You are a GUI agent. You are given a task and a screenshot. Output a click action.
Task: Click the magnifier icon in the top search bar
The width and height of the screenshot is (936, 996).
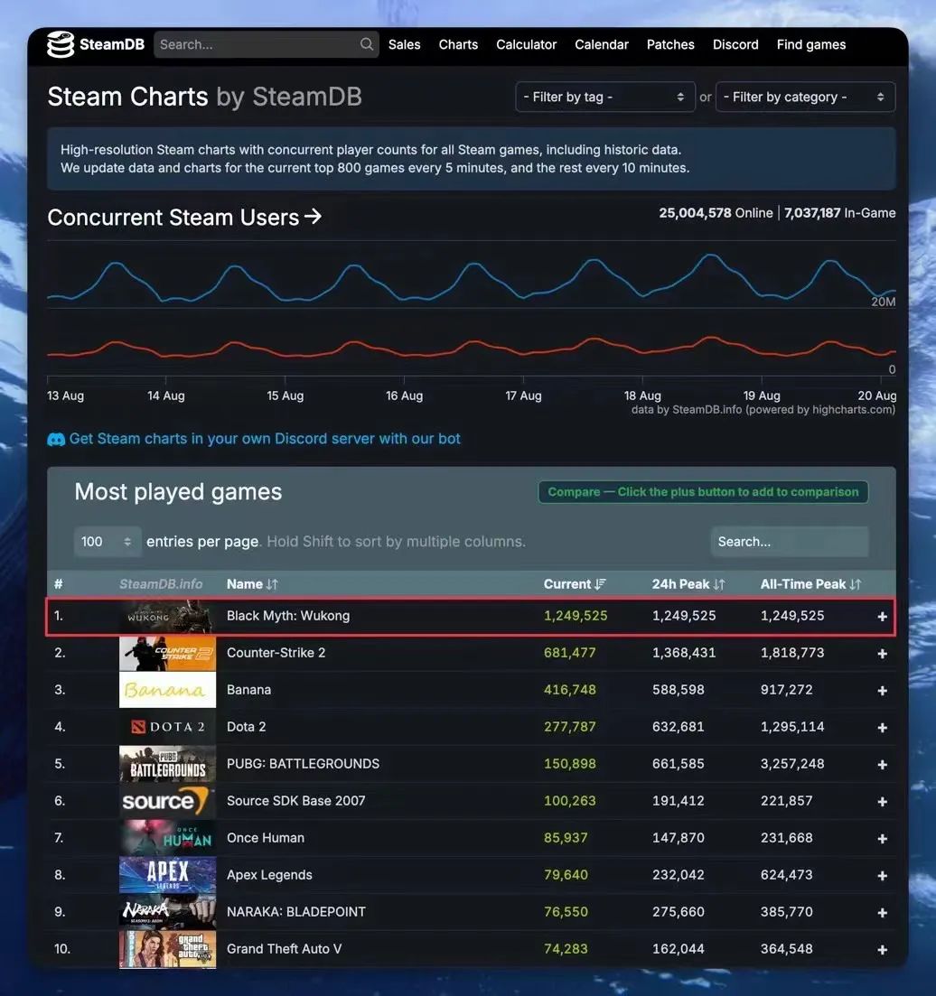367,44
